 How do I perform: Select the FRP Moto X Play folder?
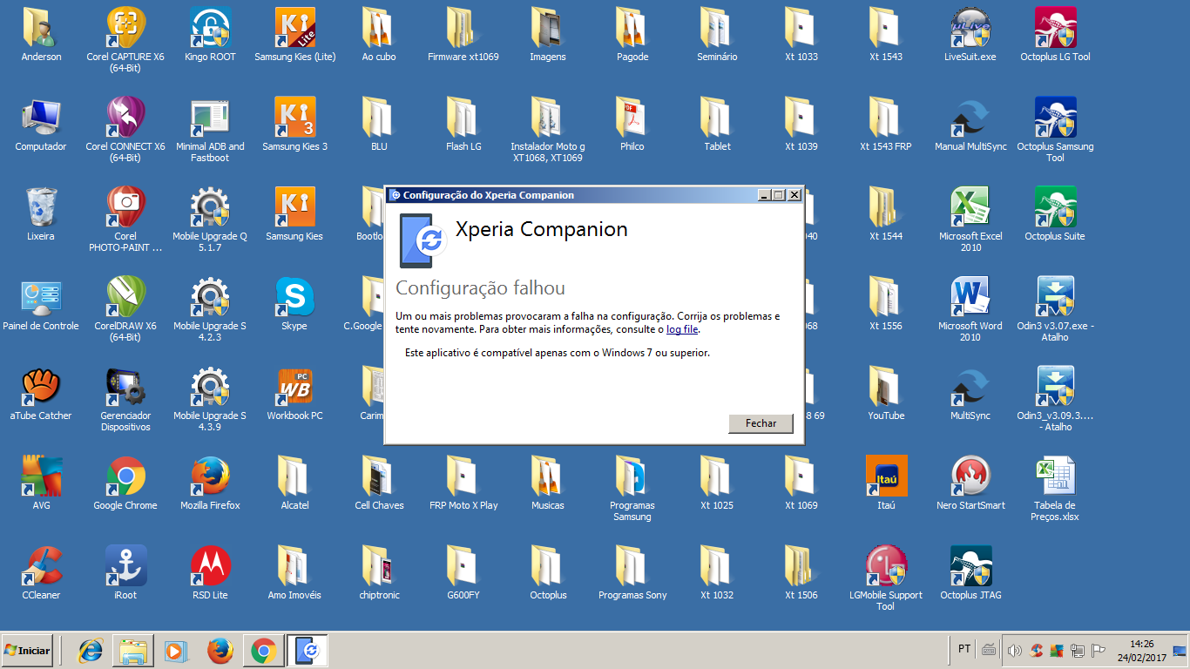tap(463, 476)
